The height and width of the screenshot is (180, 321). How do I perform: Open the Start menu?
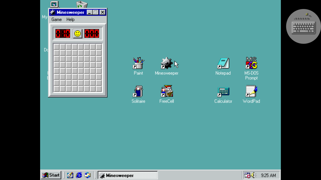pos(51,175)
